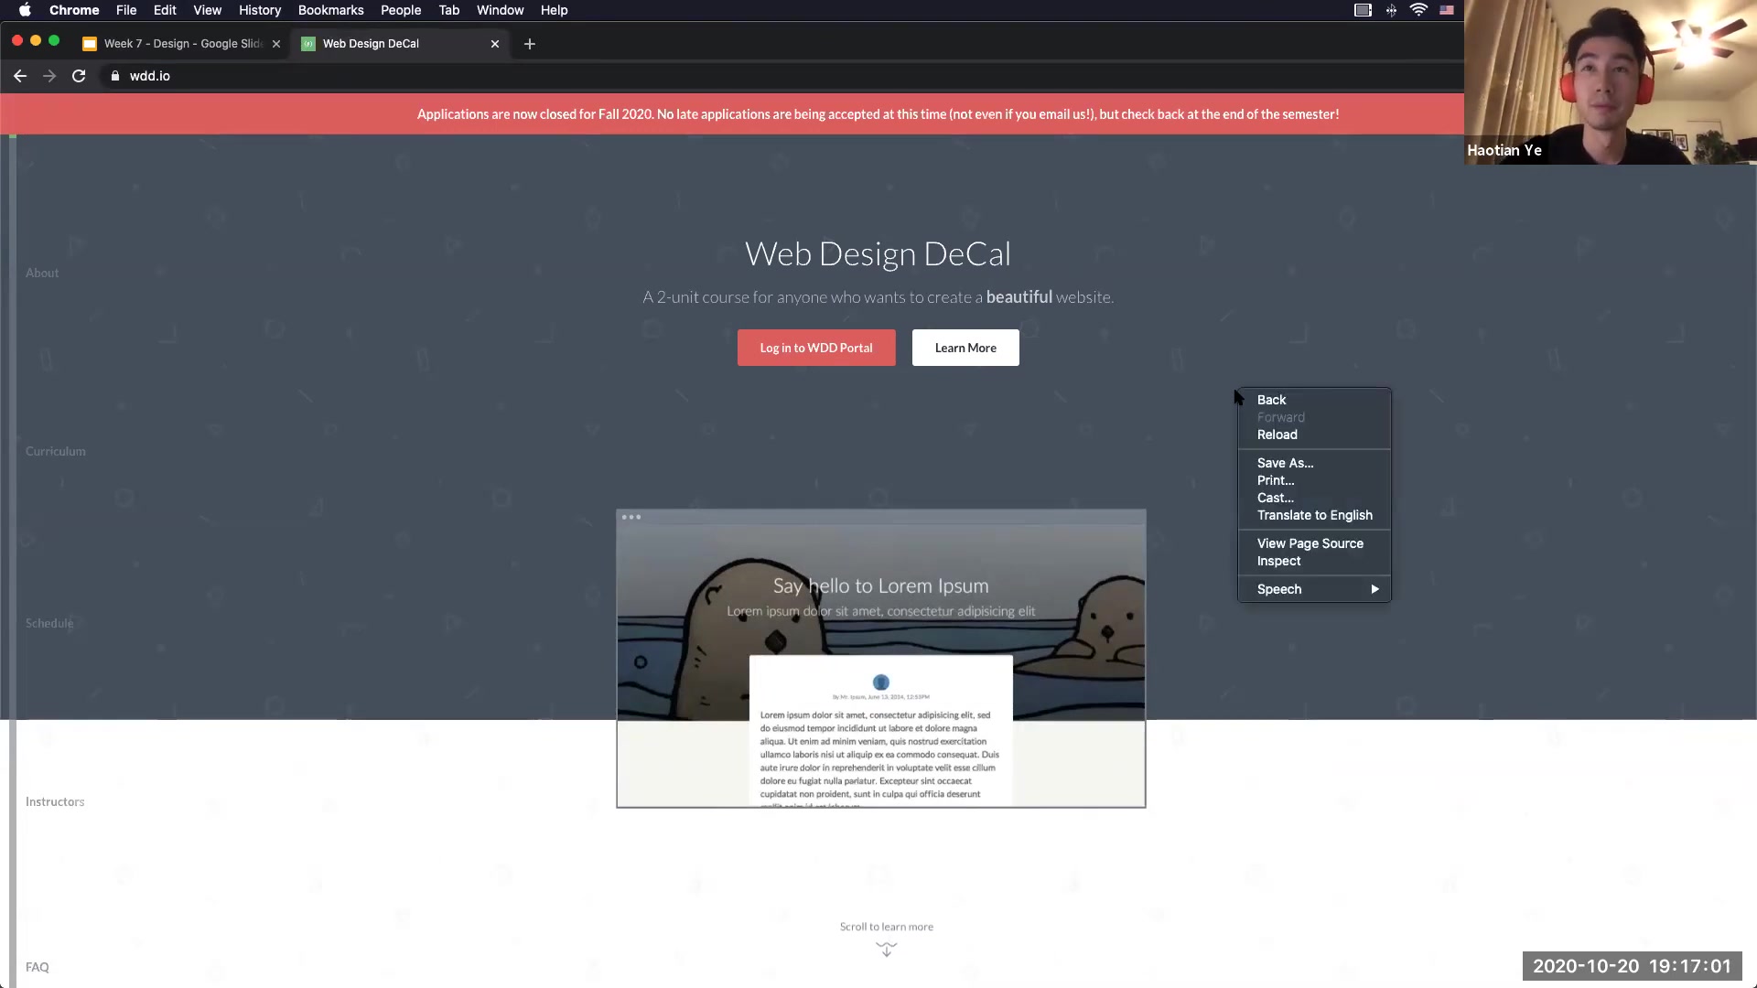Viewport: 1757px width, 988px height.
Task: Click the new tab plus icon
Action: (x=527, y=43)
